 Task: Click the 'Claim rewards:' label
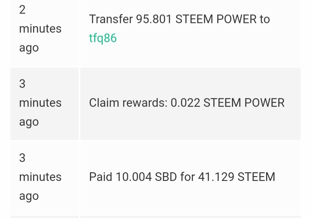click(128, 103)
